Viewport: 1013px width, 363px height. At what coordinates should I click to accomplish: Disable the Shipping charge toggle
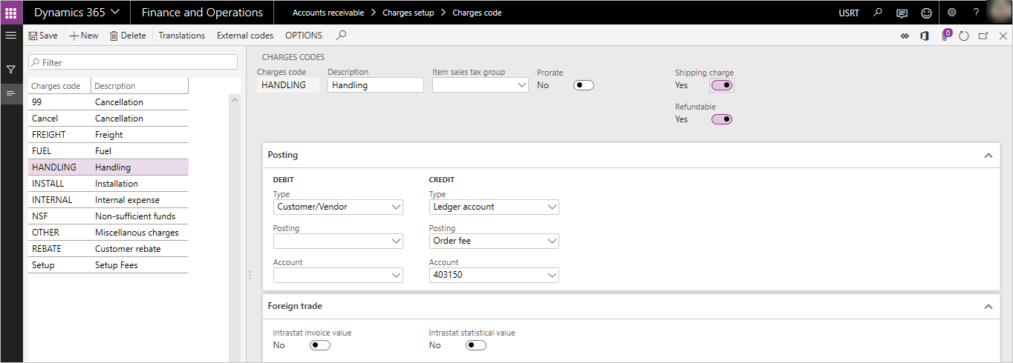tap(722, 85)
